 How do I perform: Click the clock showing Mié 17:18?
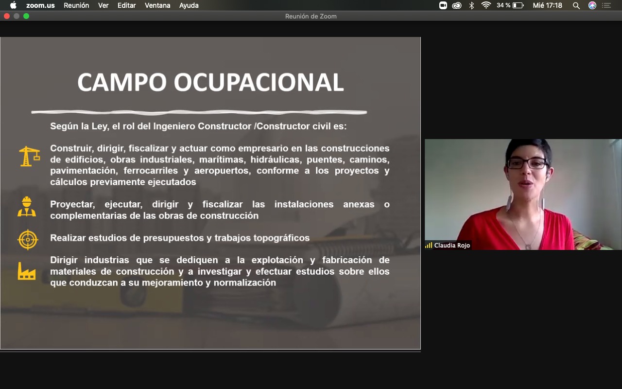click(x=547, y=5)
